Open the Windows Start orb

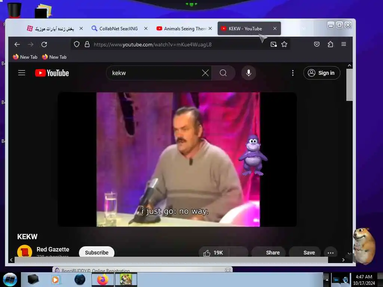(10, 280)
